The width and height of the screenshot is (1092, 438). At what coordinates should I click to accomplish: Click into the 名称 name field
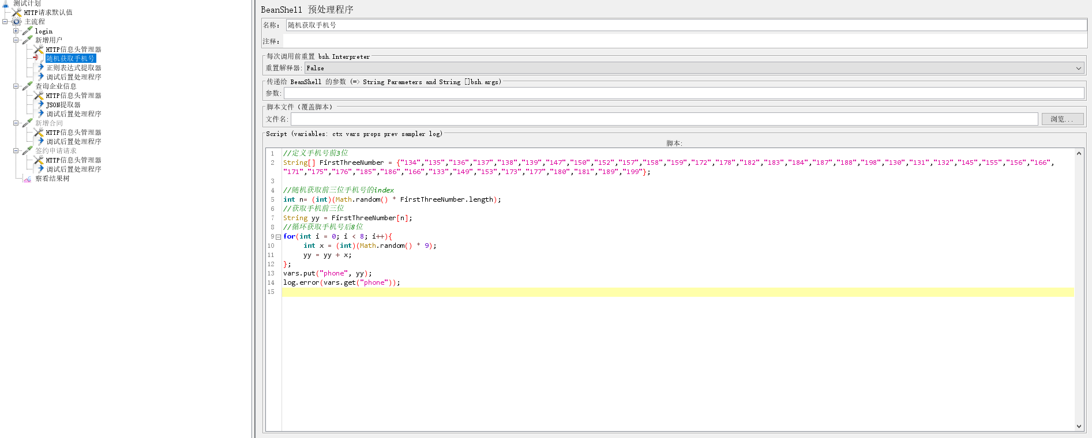686,25
